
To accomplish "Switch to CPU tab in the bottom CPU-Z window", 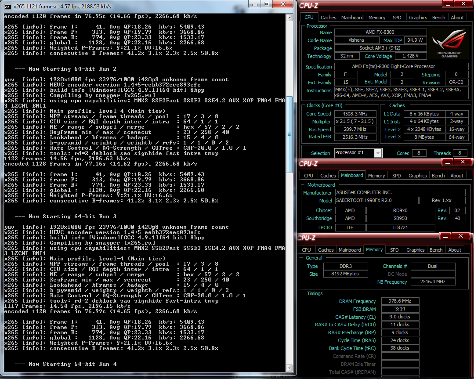I will click(307, 250).
